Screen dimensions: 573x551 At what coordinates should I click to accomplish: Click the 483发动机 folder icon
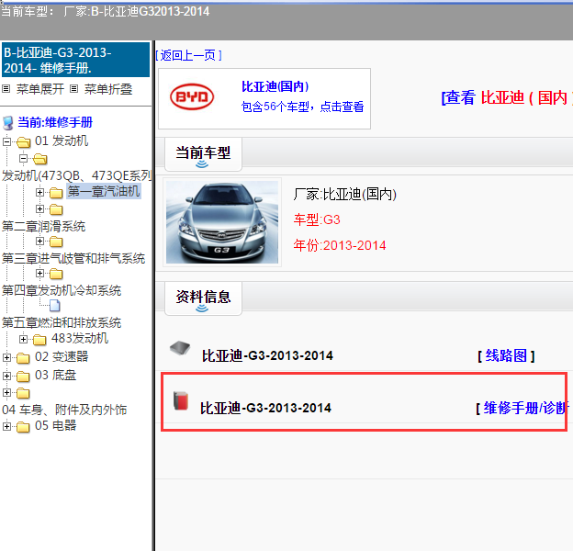39,340
